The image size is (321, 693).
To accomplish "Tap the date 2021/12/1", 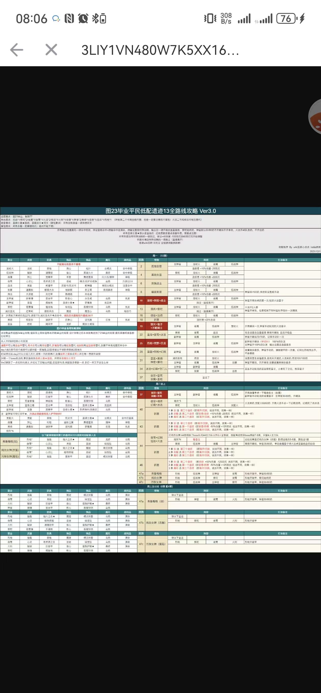I will point(315,251).
